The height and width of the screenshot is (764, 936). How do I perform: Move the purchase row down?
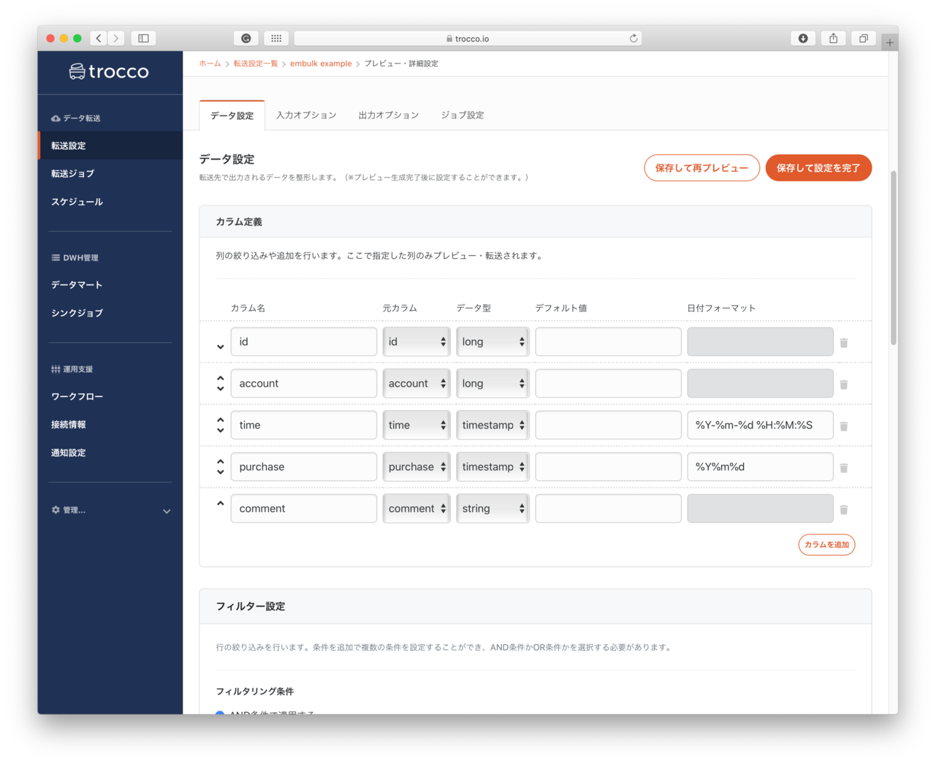(x=220, y=472)
